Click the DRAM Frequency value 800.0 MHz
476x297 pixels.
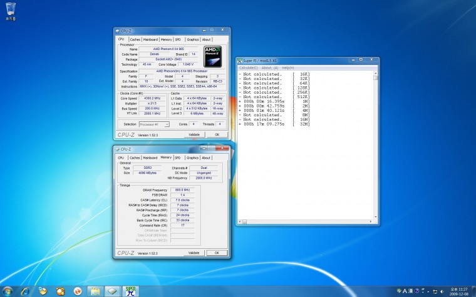coord(182,190)
